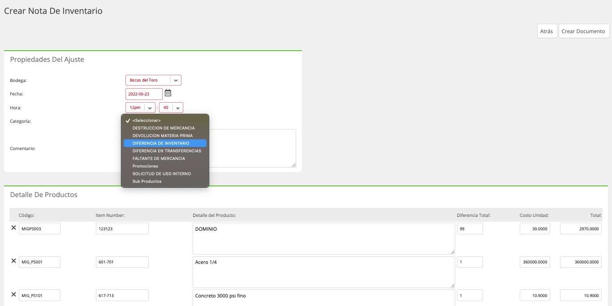Click the Crear Documento button
Viewport: 612px width, 306px height.
click(x=583, y=31)
